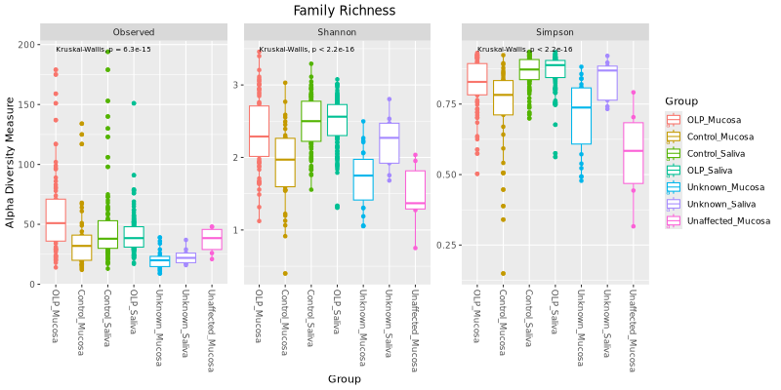Click the OLP_Mucosa boxplot in Observed panel
The width and height of the screenshot is (781, 390).
[x=56, y=220]
